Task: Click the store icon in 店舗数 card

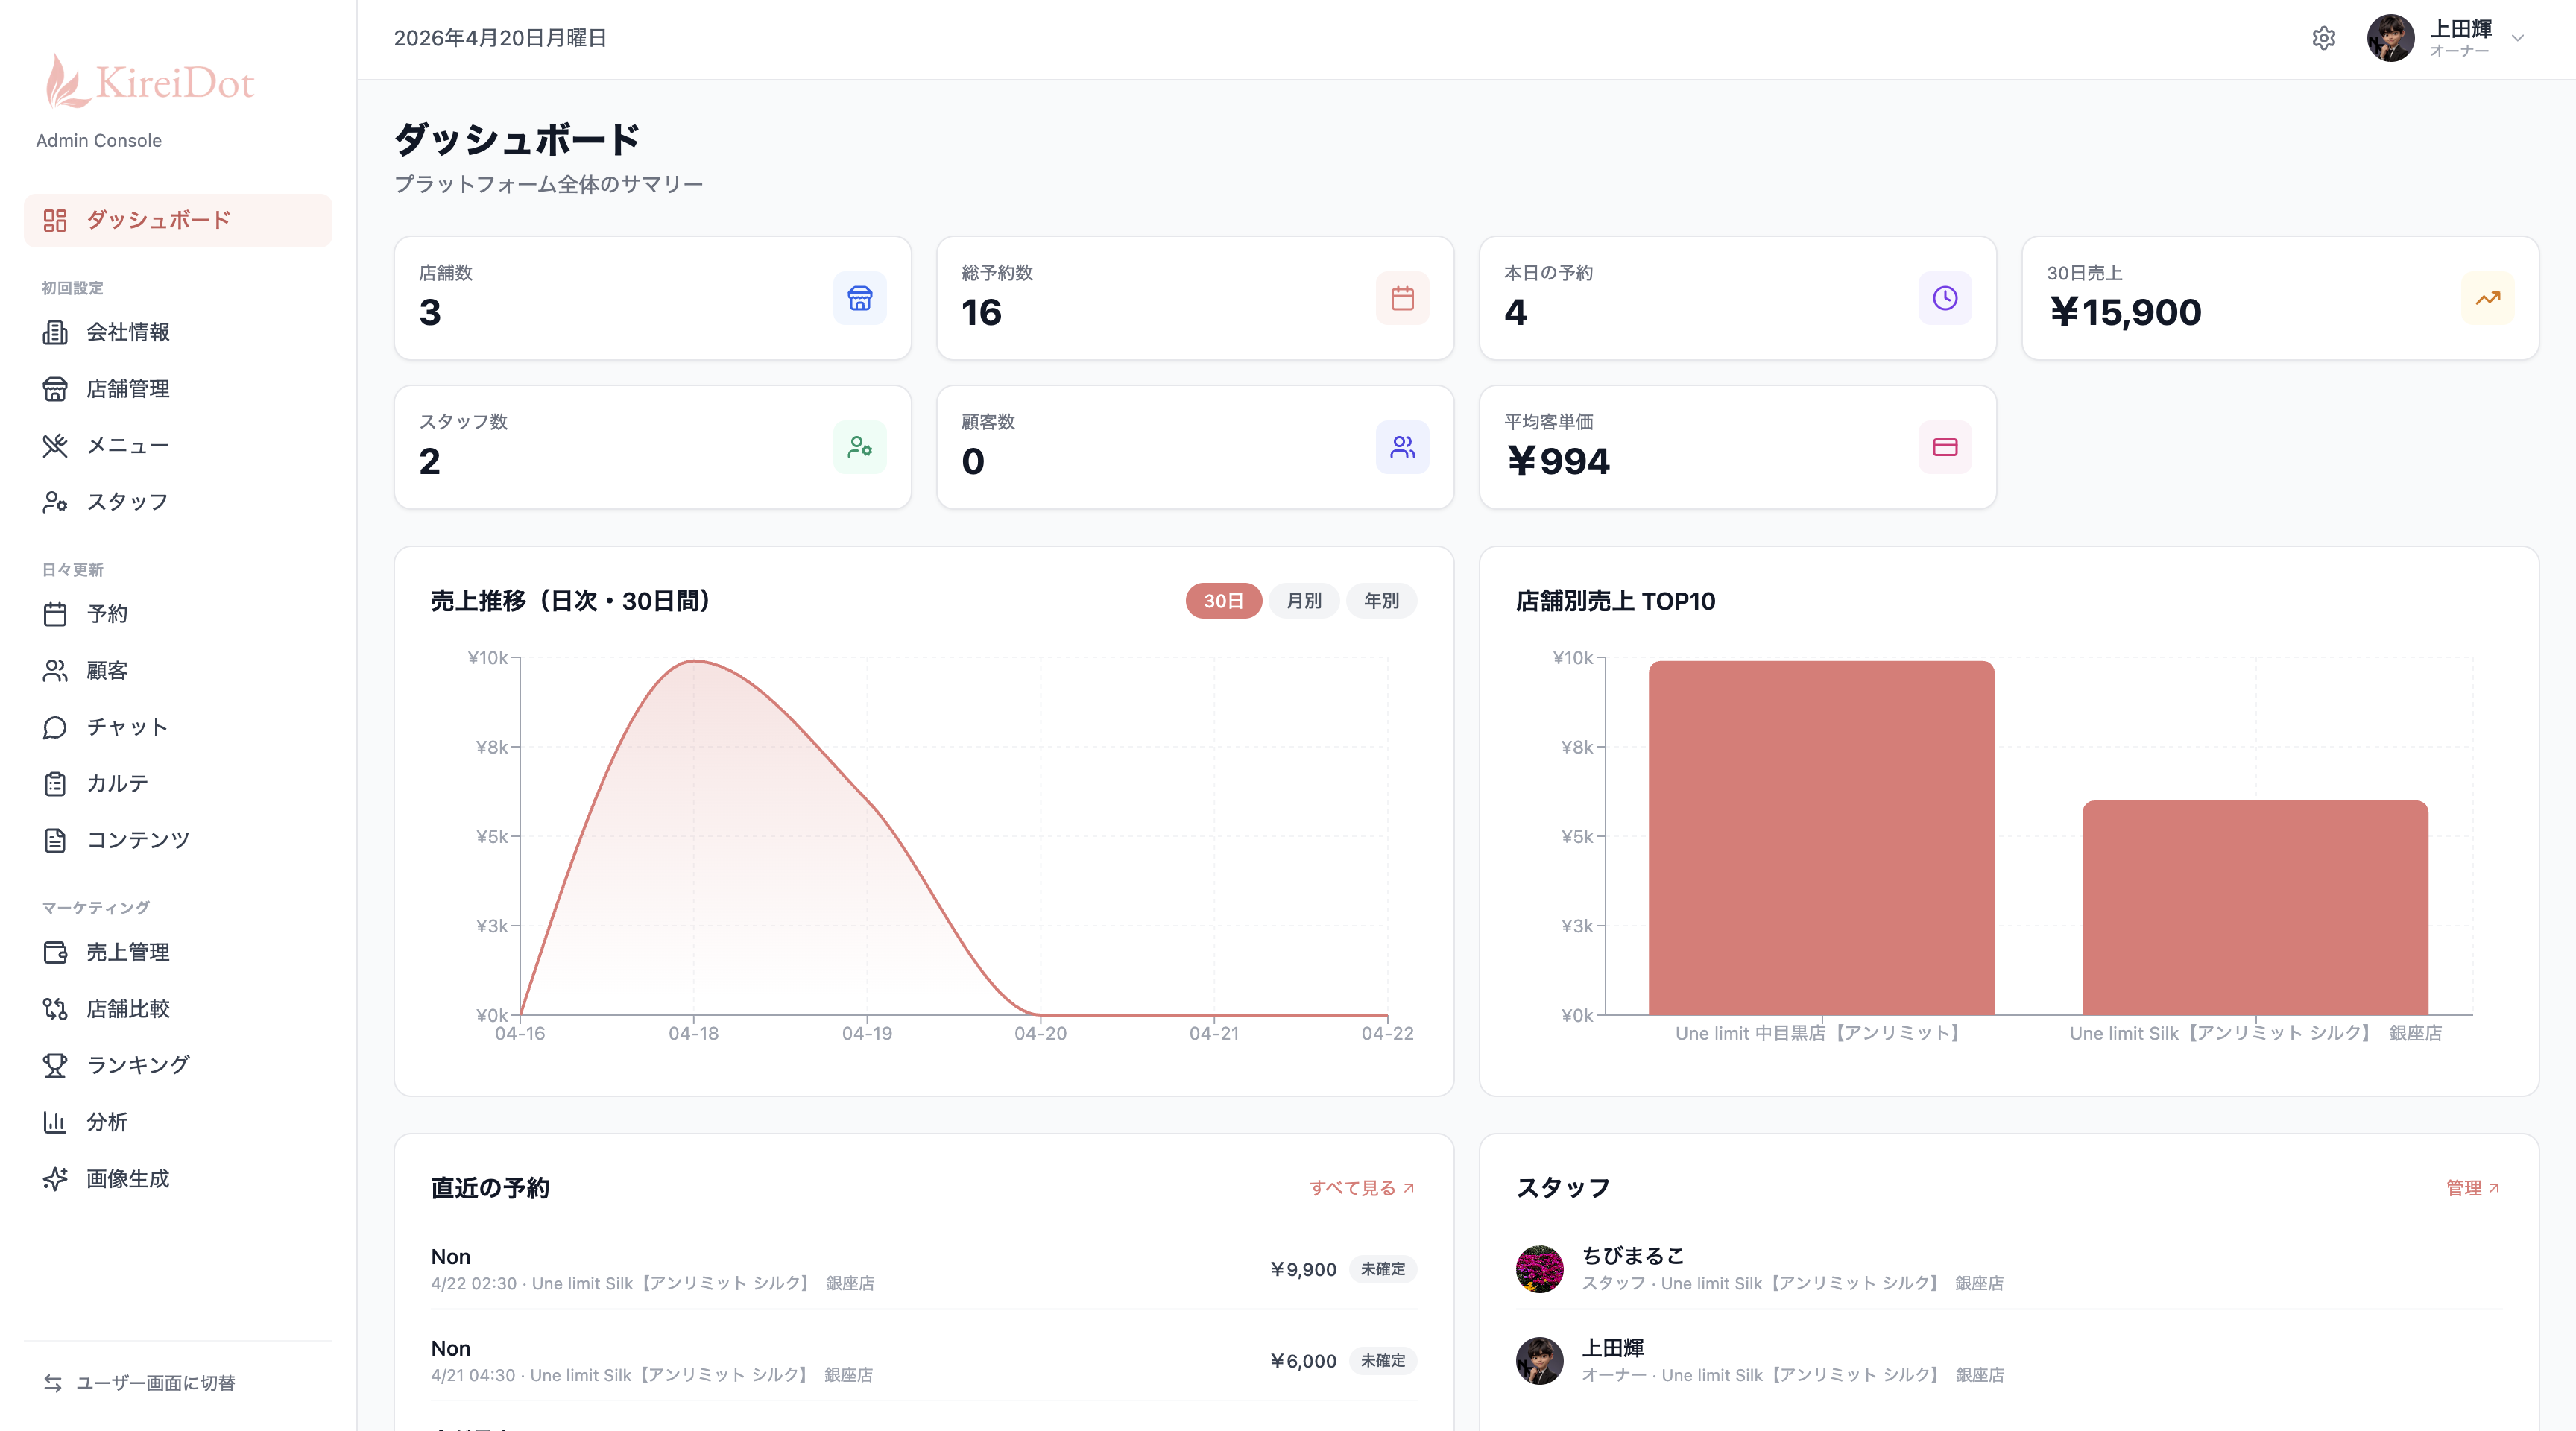Action: point(859,298)
